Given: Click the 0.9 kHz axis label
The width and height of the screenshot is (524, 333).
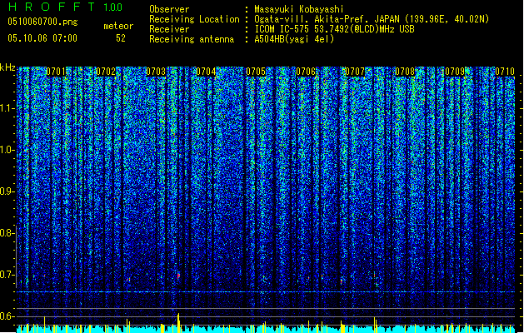Looking at the screenshot, I should click(x=7, y=191).
